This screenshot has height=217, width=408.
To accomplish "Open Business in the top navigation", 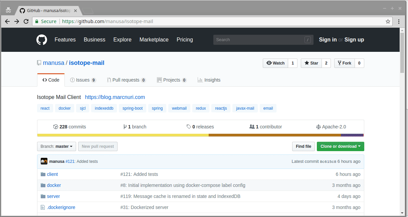I will pyautogui.click(x=94, y=39).
